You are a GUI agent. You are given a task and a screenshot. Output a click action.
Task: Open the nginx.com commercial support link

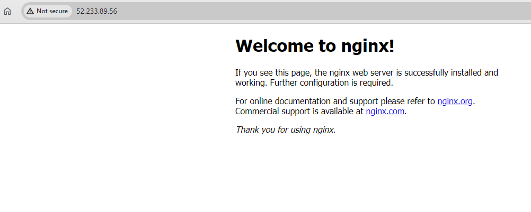point(385,112)
